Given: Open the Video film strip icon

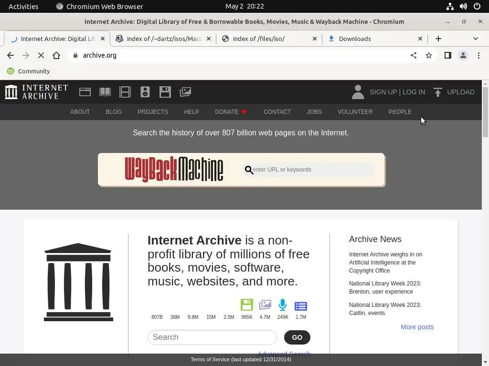Looking at the screenshot, I should pyautogui.click(x=125, y=92).
